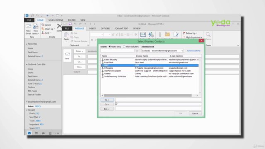
Task: Open the font name combo box
Action: coord(96,34)
